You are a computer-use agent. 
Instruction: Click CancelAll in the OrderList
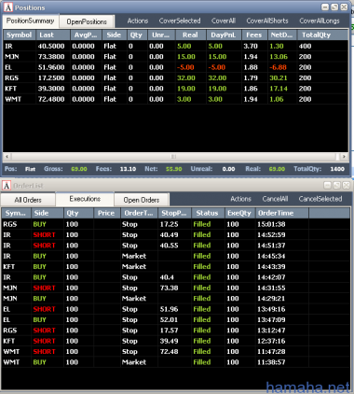point(275,199)
